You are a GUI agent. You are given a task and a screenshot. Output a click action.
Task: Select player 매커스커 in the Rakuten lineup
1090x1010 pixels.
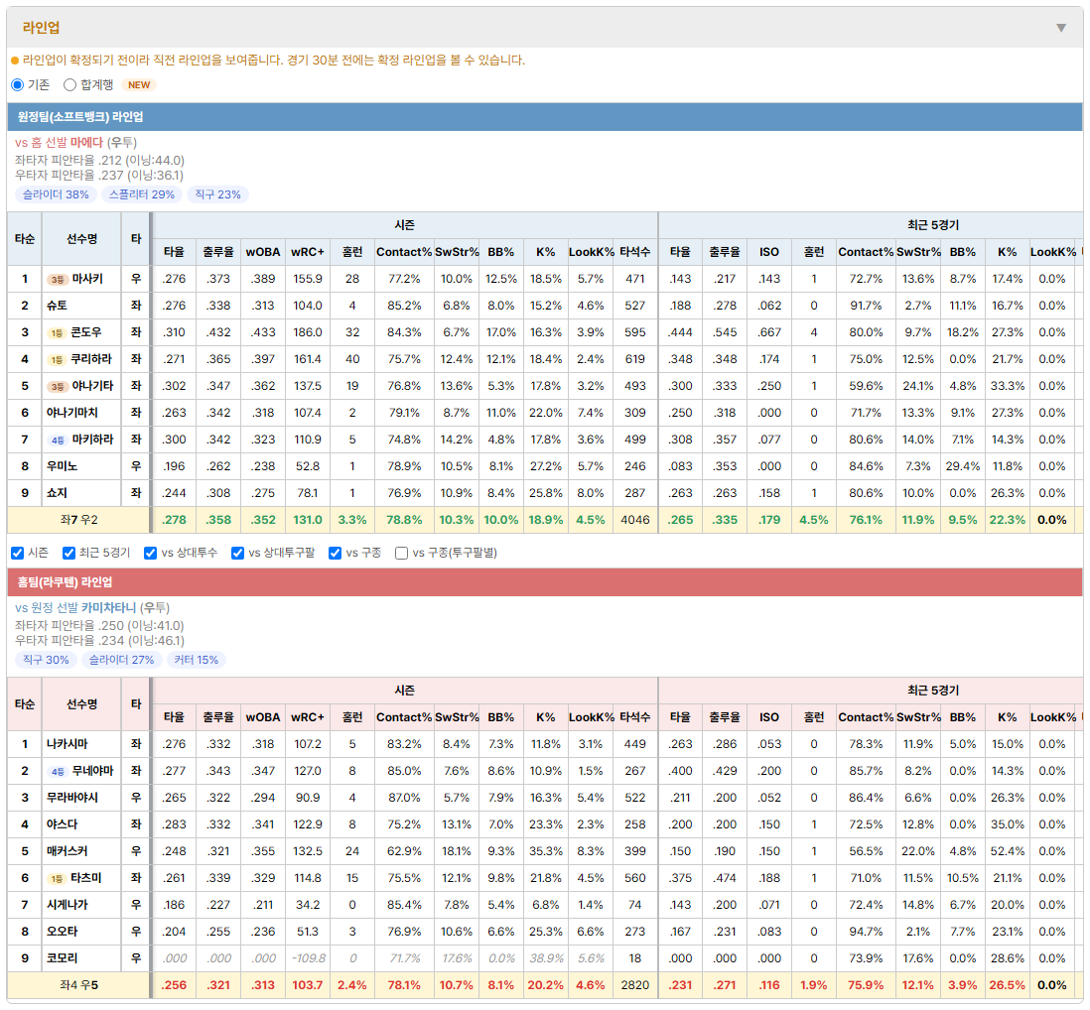pos(68,851)
